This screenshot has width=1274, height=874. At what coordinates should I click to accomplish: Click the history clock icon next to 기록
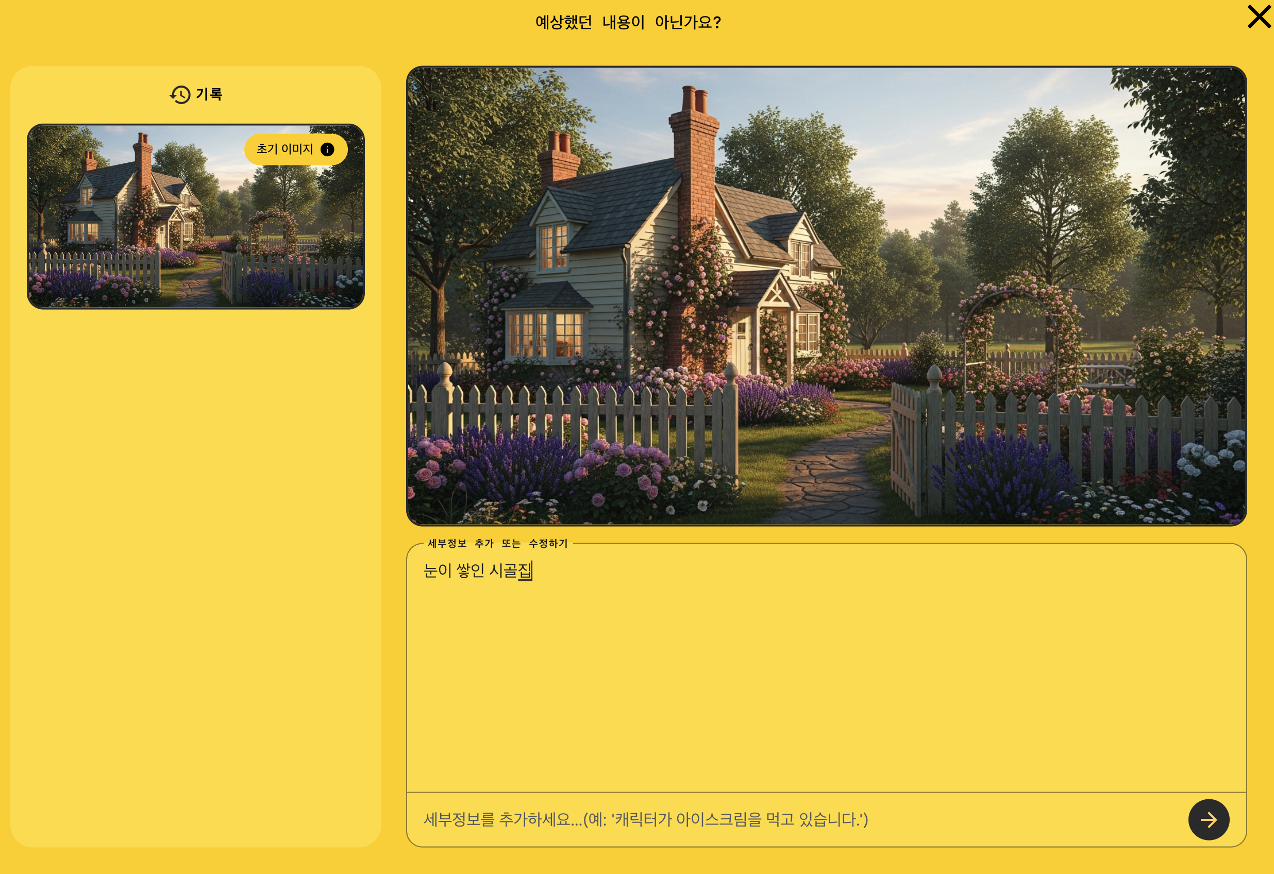180,95
